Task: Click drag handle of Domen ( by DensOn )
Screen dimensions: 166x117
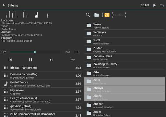Action: click(x=6, y=75)
